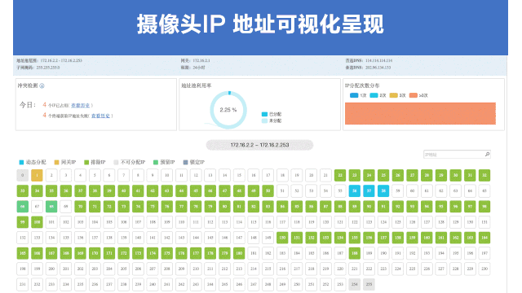Screen dimensions: 522x293
Task: Select the unassigned IP cell 231
Action: click(23, 284)
